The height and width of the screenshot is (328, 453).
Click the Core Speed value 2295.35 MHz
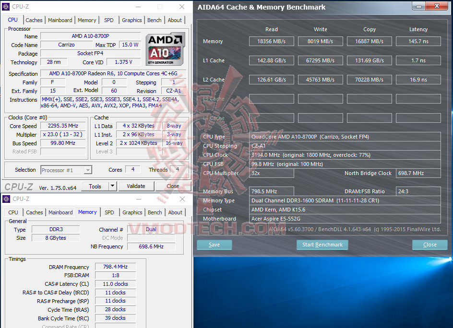click(x=63, y=126)
